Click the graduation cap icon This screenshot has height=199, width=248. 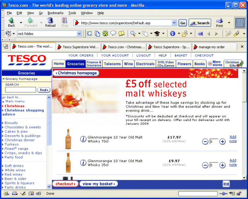pos(157,33)
